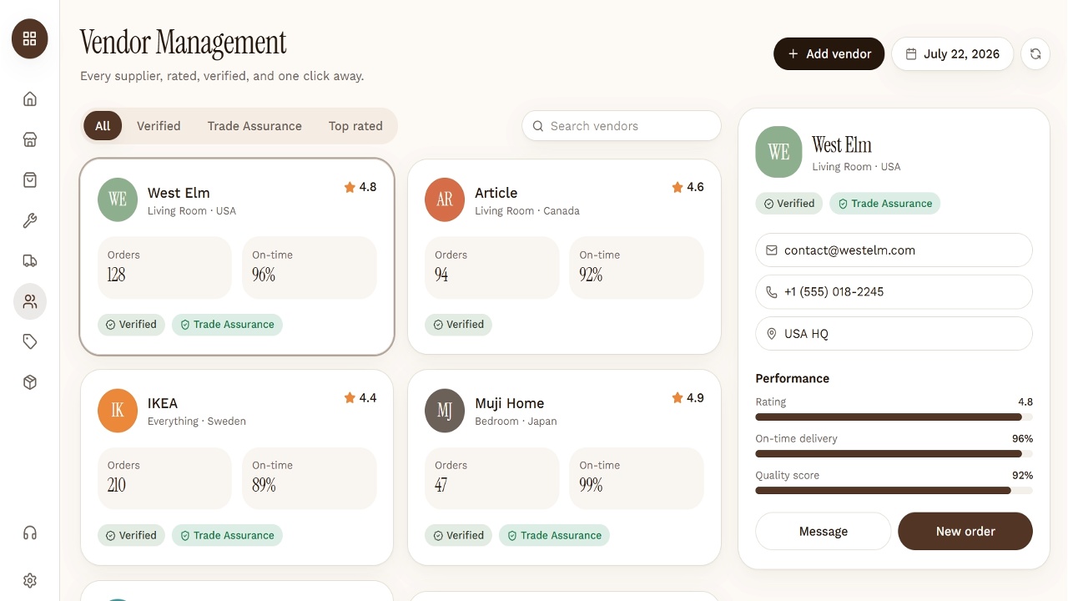
Task: Open the storefront icon in the sidebar
Action: coord(30,139)
